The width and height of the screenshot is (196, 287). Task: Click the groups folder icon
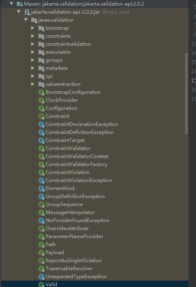pyautogui.click(x=41, y=60)
